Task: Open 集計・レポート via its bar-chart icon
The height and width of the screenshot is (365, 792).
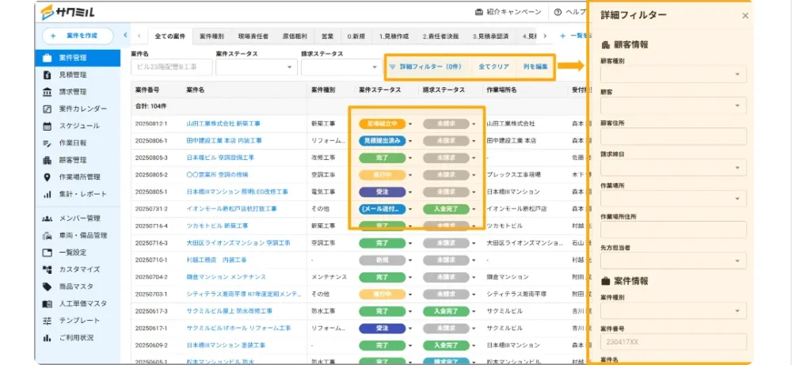Action: [47, 194]
